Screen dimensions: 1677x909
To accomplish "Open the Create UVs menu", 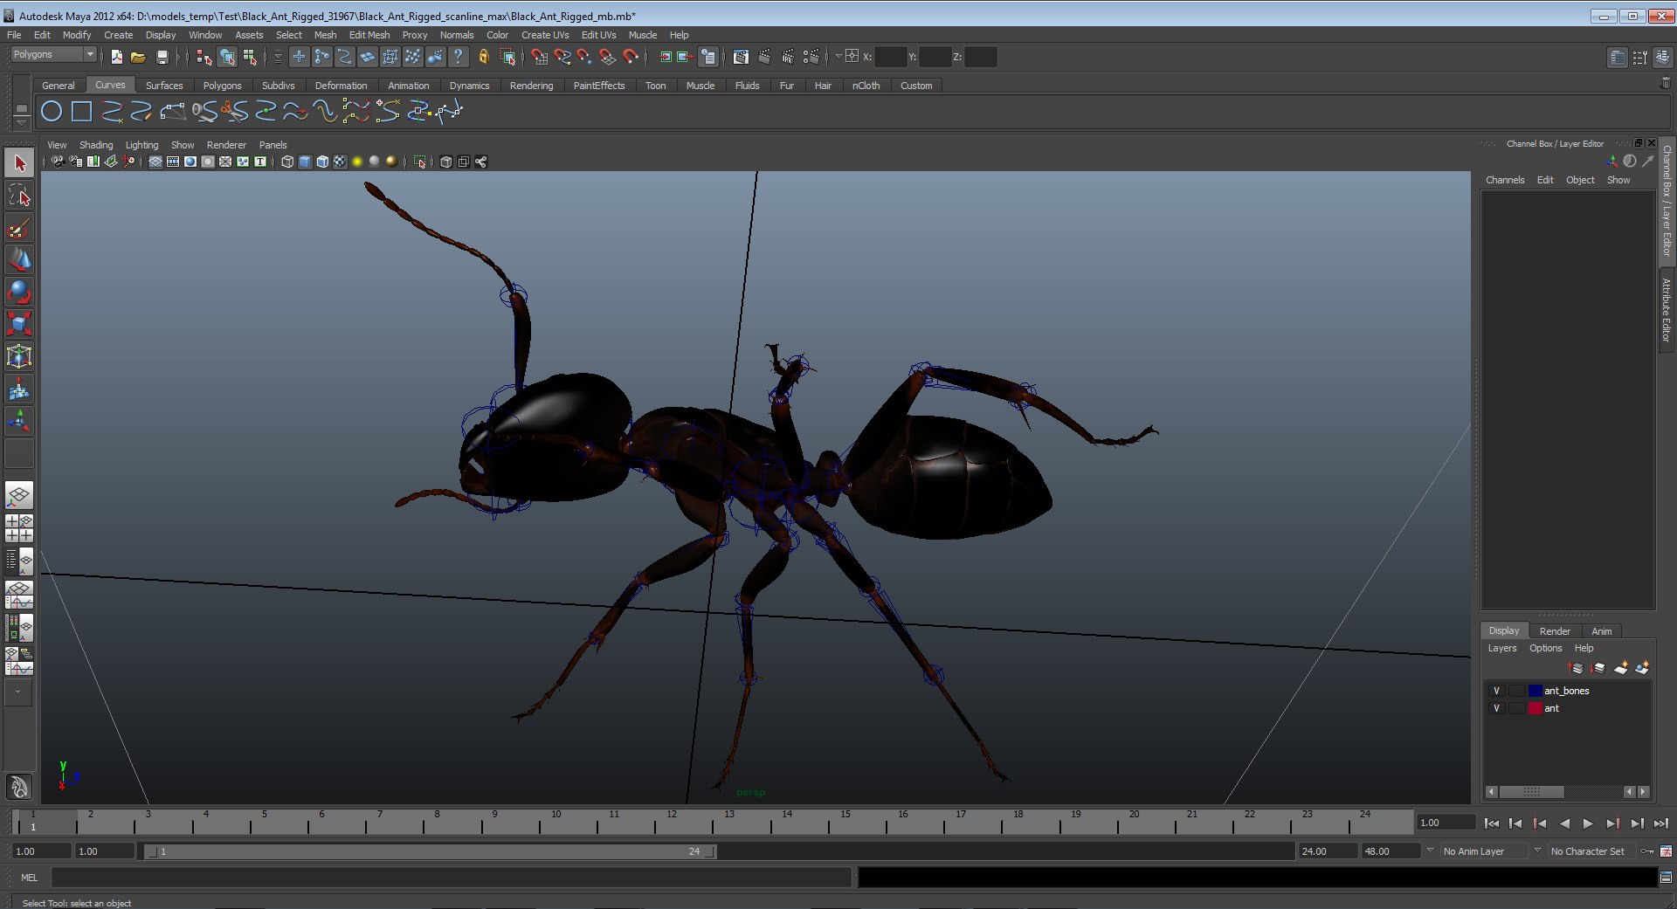I will [545, 35].
